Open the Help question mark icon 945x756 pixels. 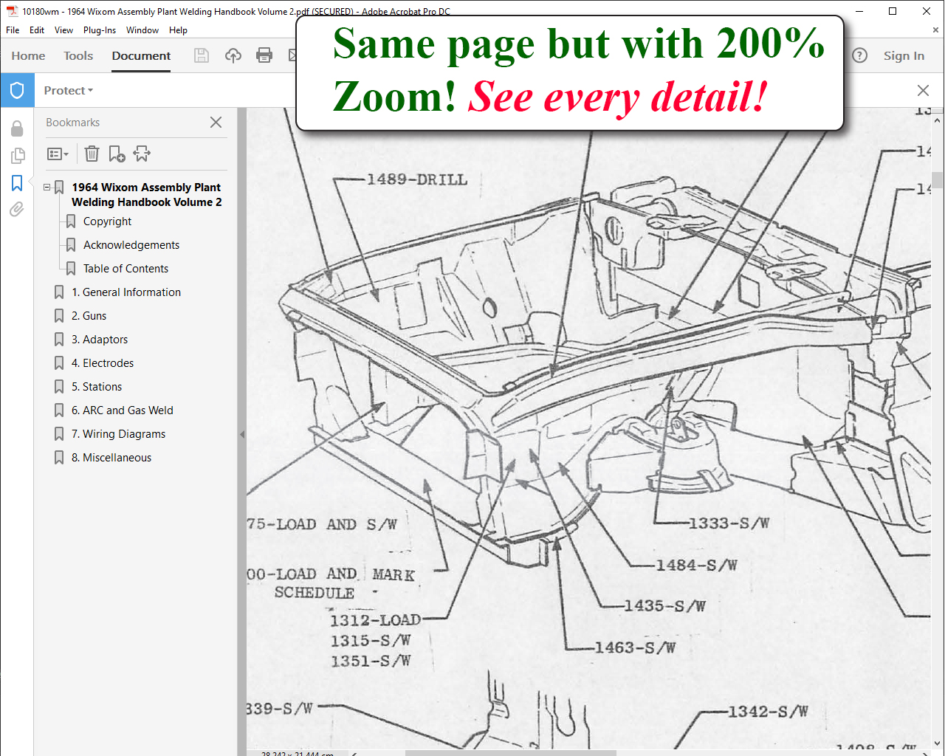tap(859, 55)
